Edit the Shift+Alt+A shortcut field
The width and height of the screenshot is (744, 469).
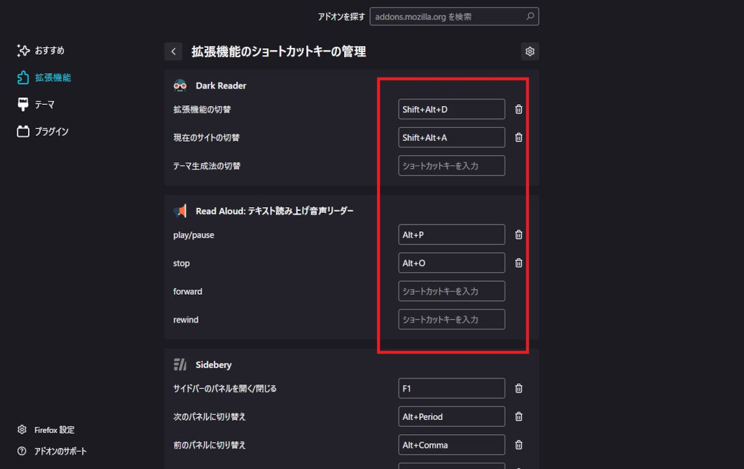pyautogui.click(x=451, y=138)
